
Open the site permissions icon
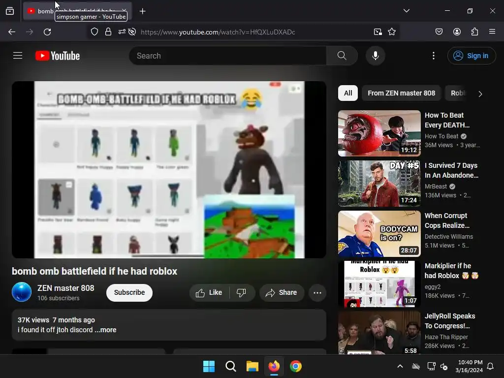pos(122,32)
